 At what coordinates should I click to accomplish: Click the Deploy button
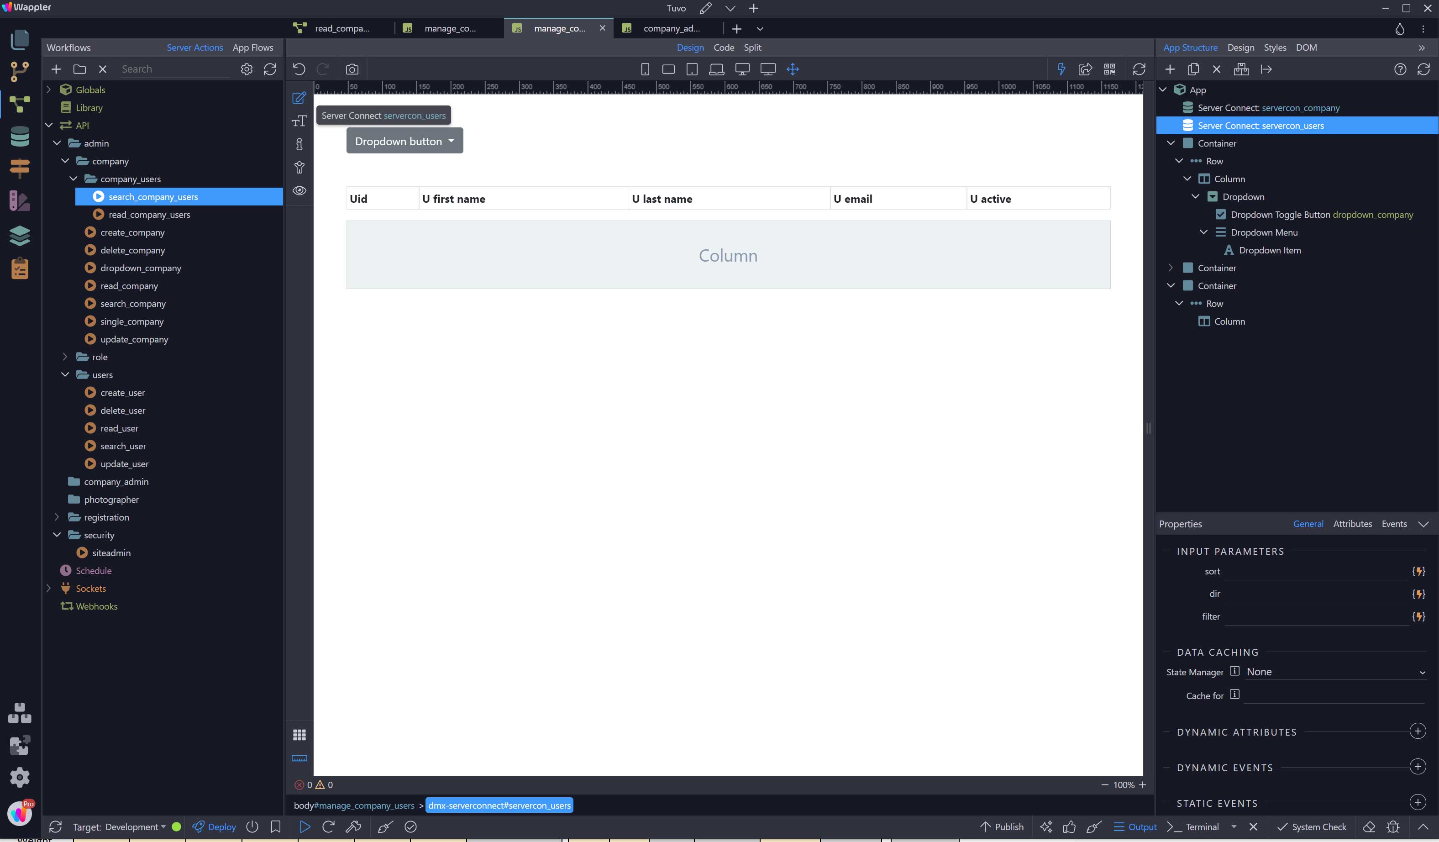(214, 826)
